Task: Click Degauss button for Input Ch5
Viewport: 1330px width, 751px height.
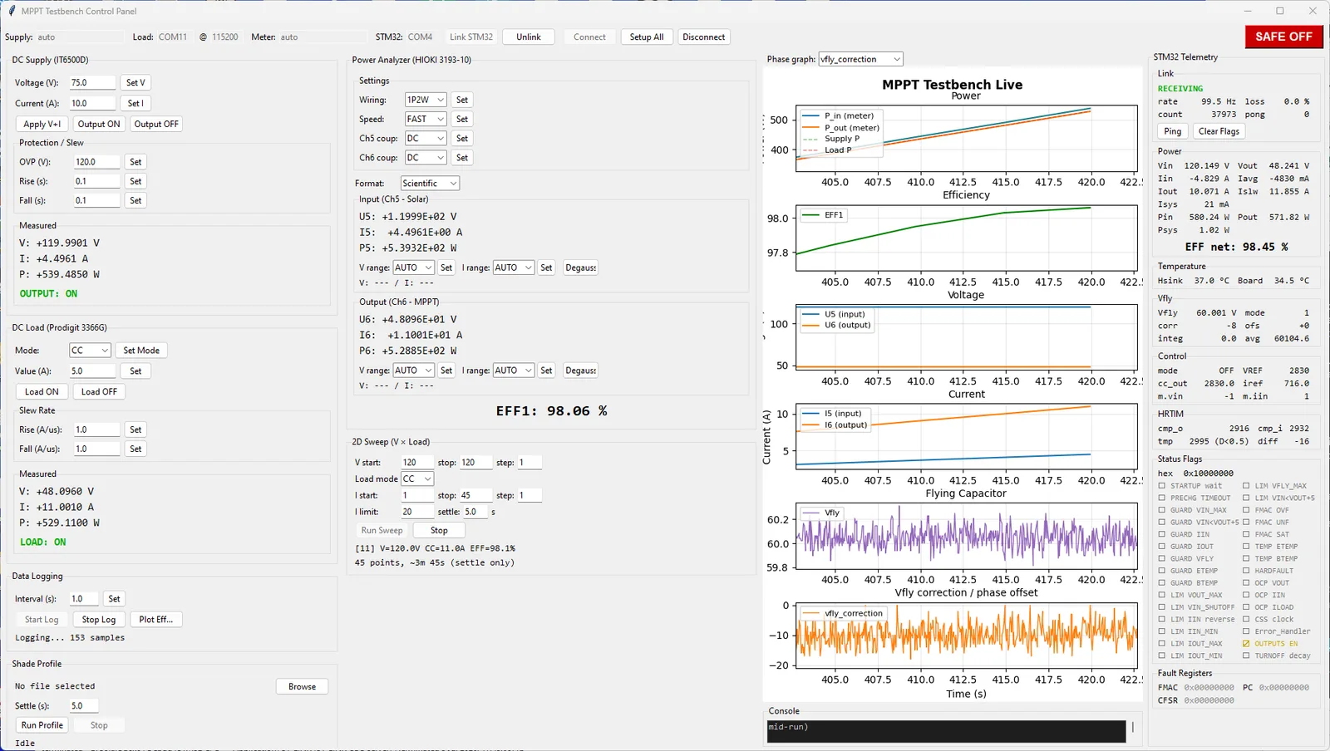Action: [580, 268]
